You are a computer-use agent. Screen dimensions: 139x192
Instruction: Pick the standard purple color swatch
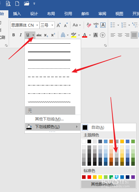(x=133, y=177)
